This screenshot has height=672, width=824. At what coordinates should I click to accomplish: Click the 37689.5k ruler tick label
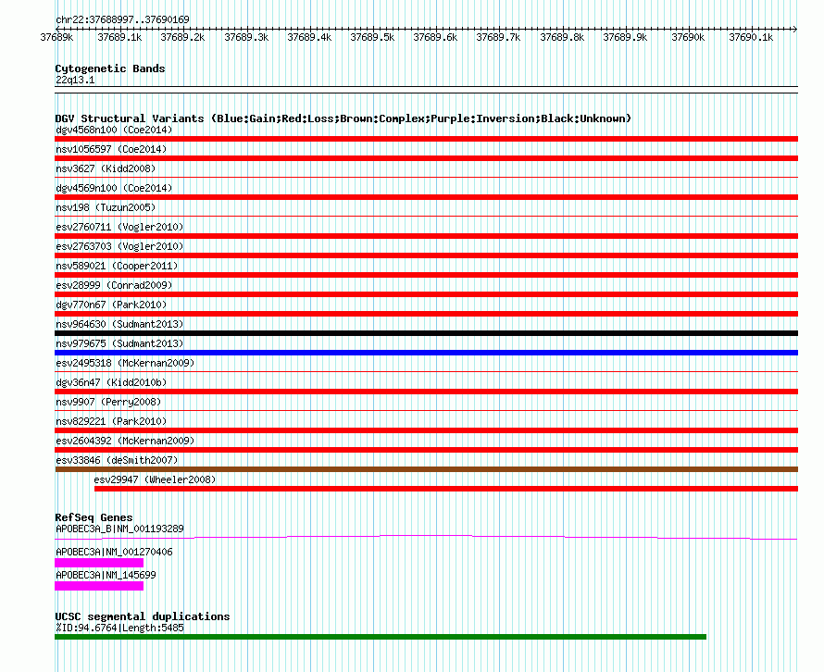[372, 37]
